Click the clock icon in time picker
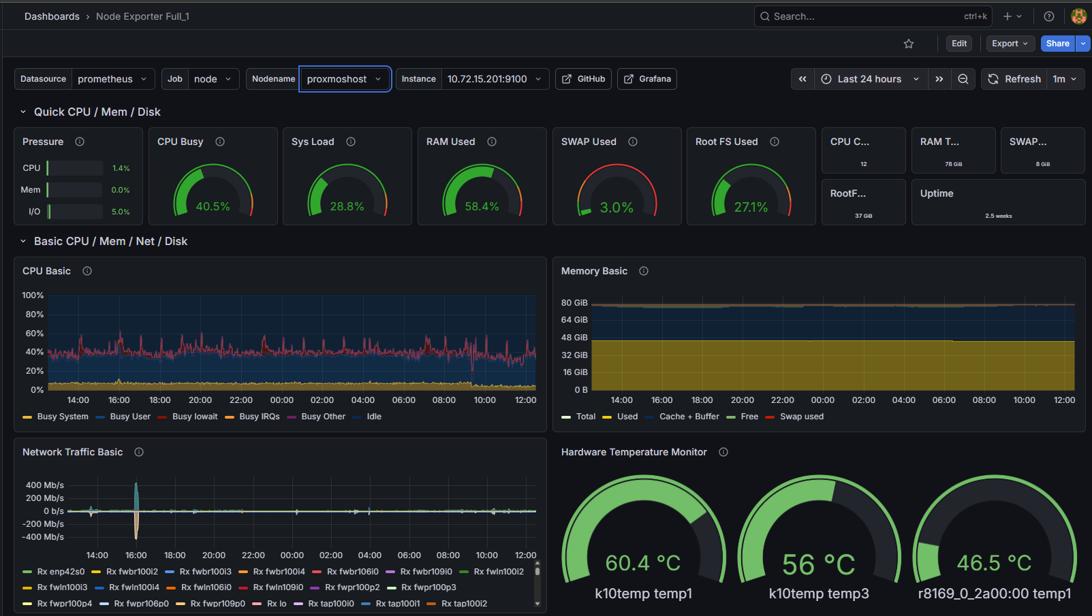This screenshot has height=616, width=1092. click(826, 79)
